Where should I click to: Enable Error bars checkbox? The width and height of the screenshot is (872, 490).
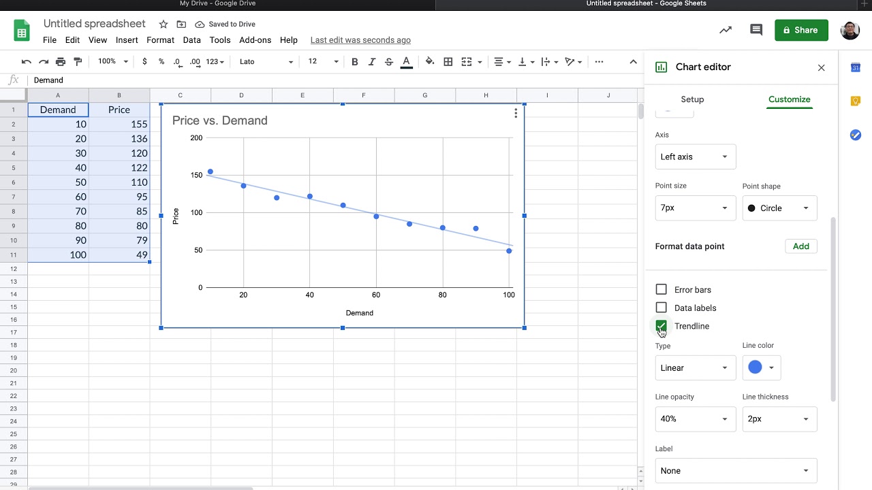pyautogui.click(x=661, y=290)
